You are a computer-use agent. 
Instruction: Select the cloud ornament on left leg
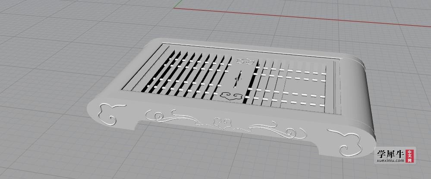tap(112, 114)
